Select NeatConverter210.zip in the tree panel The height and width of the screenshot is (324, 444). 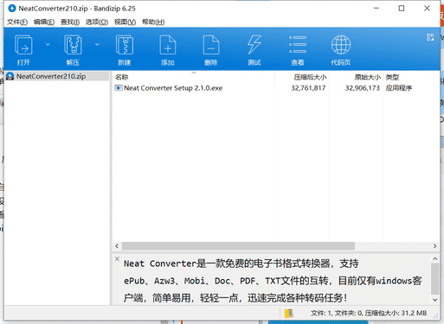(x=57, y=76)
